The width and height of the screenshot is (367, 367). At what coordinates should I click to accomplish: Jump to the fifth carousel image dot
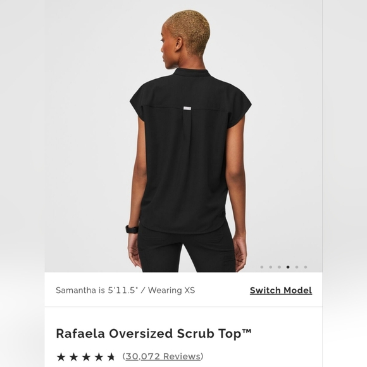pyautogui.click(x=297, y=267)
